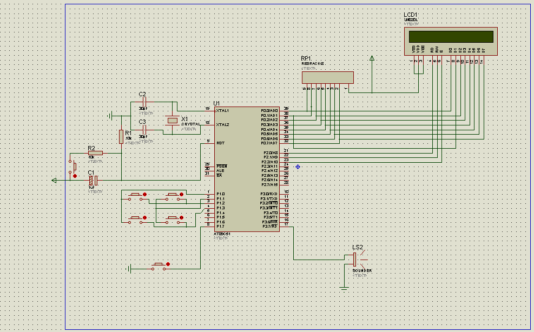Click the blue origin marker near pin 24
This screenshot has width=534, height=332.
click(x=298, y=167)
